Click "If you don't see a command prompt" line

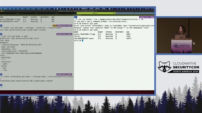click(x=101, y=21)
